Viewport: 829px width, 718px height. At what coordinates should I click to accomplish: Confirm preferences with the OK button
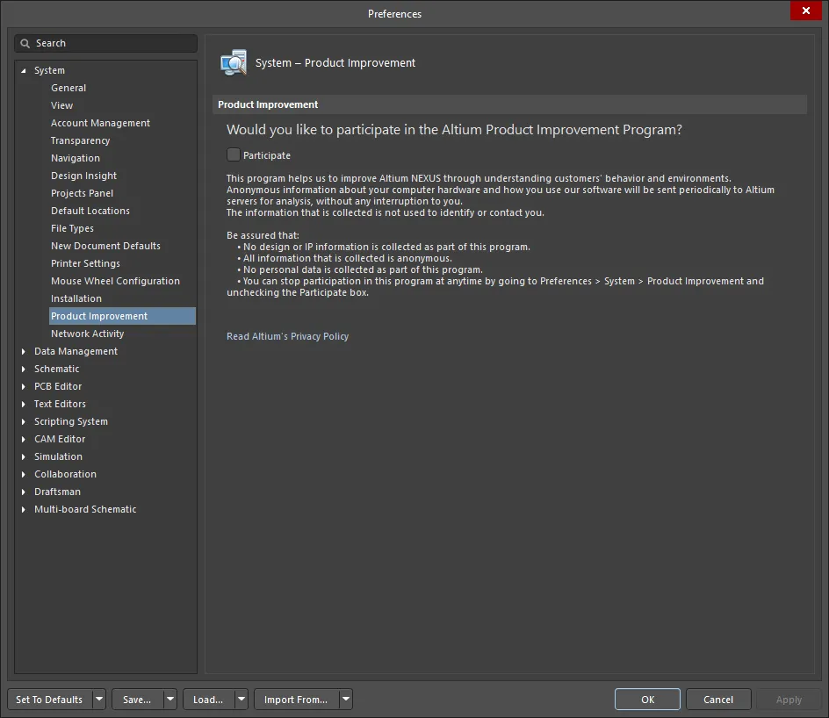647,699
